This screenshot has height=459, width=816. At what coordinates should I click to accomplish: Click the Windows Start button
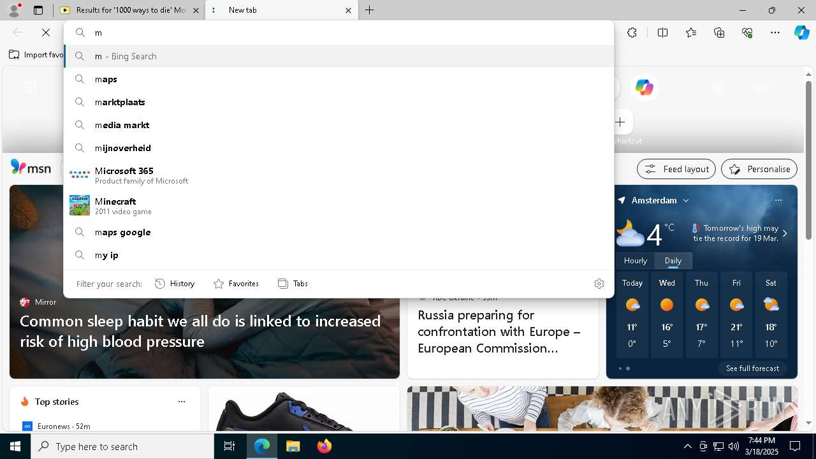point(15,446)
